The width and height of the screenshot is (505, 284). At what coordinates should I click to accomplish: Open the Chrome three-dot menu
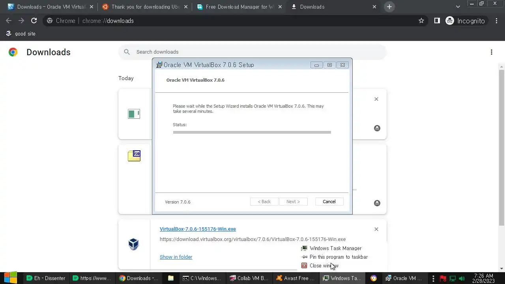[x=497, y=21]
